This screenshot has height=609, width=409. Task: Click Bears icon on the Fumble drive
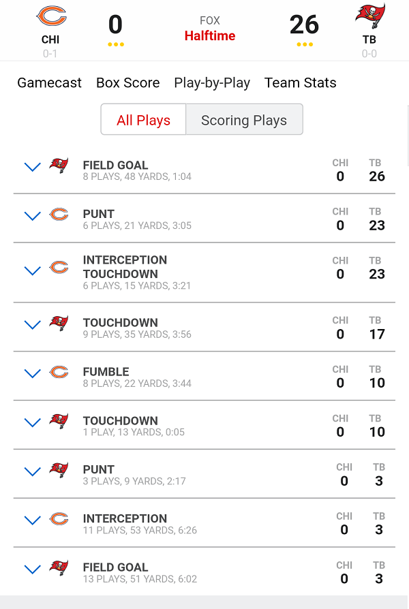pyautogui.click(x=59, y=372)
